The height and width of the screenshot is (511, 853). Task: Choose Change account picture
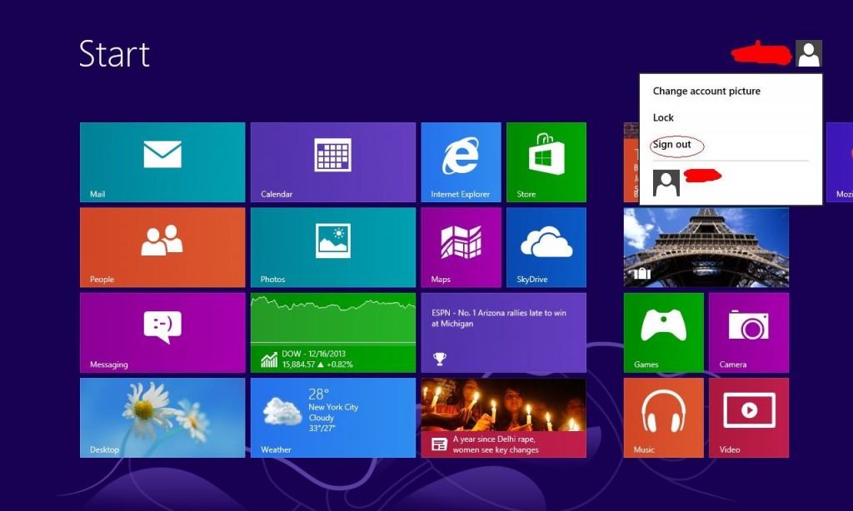pyautogui.click(x=706, y=91)
